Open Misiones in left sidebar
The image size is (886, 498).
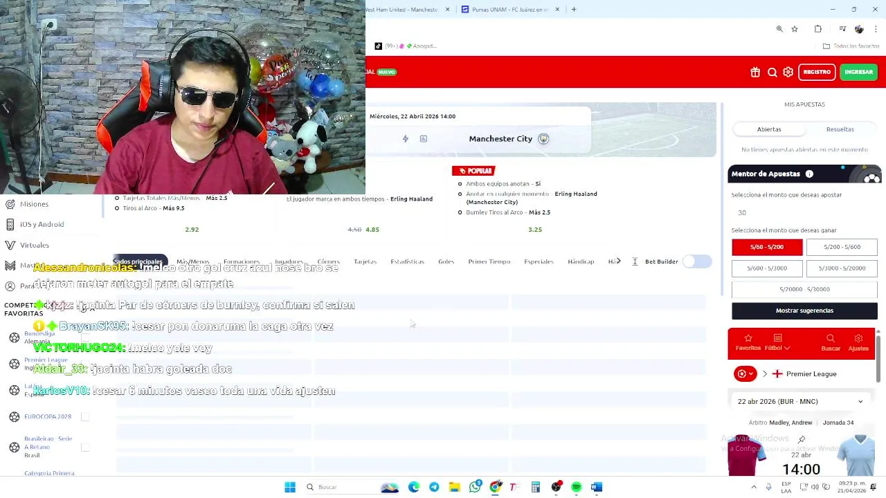(34, 204)
